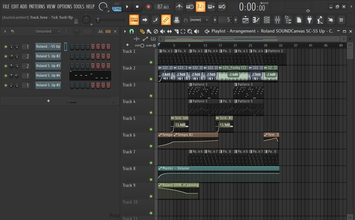Enable the STEP option checkbox
The height and width of the screenshot is (220, 355).
pyautogui.click(x=142, y=45)
